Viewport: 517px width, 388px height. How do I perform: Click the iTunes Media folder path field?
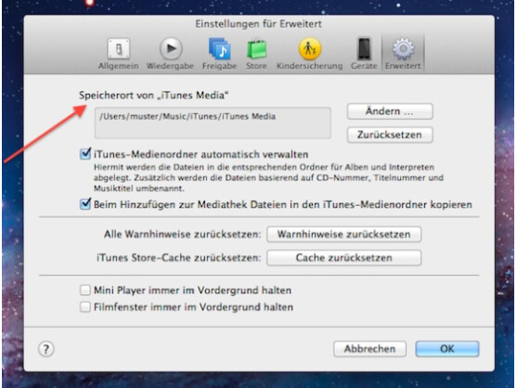[x=213, y=123]
